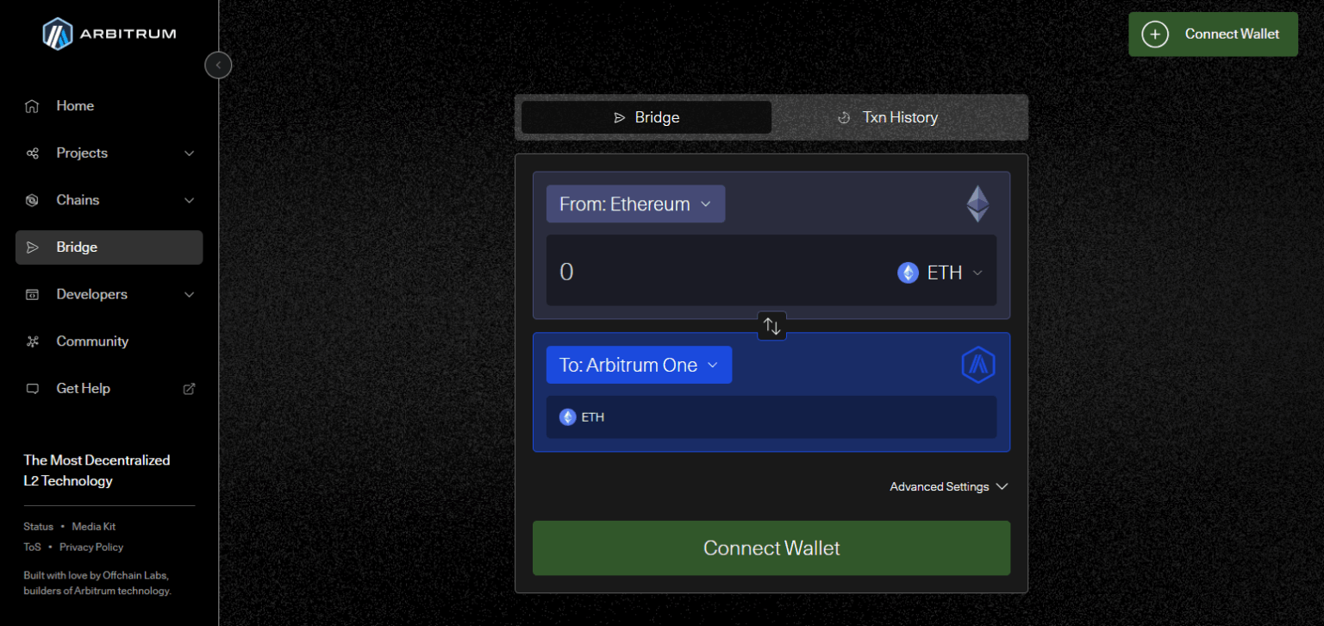
Task: Select the Home icon in the sidebar
Action: pyautogui.click(x=32, y=105)
